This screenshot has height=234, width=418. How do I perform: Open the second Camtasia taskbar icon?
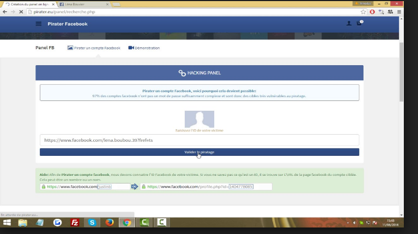(161, 222)
